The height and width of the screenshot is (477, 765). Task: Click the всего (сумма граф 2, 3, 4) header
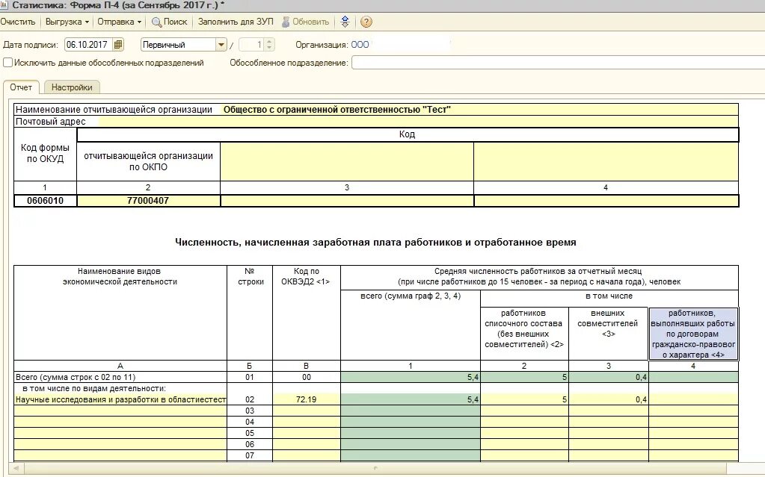(x=411, y=325)
